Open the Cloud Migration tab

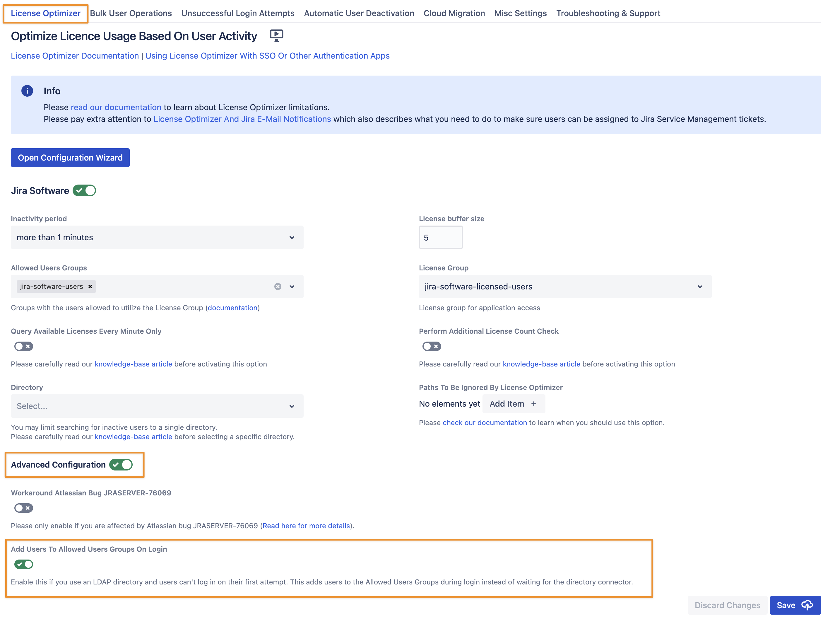pyautogui.click(x=454, y=13)
